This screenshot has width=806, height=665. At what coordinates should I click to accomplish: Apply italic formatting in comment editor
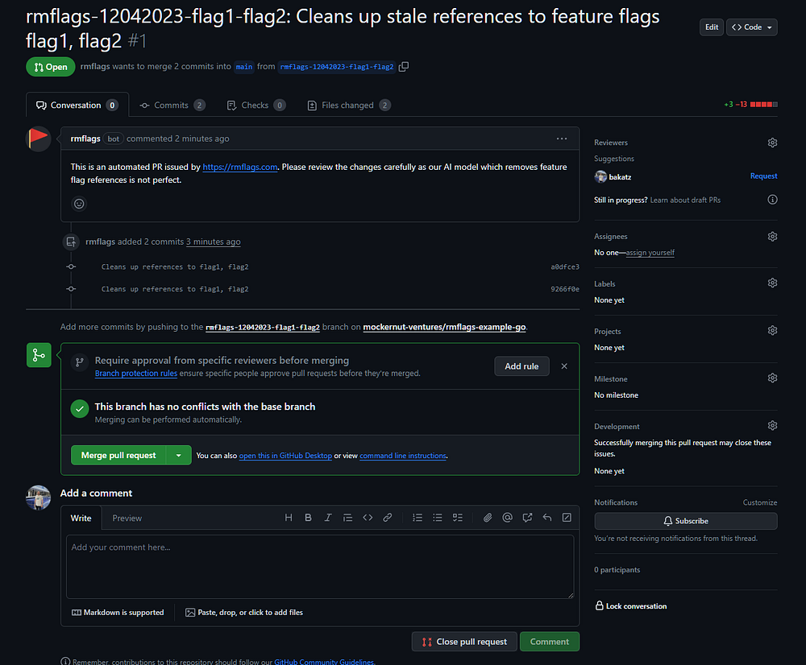327,518
